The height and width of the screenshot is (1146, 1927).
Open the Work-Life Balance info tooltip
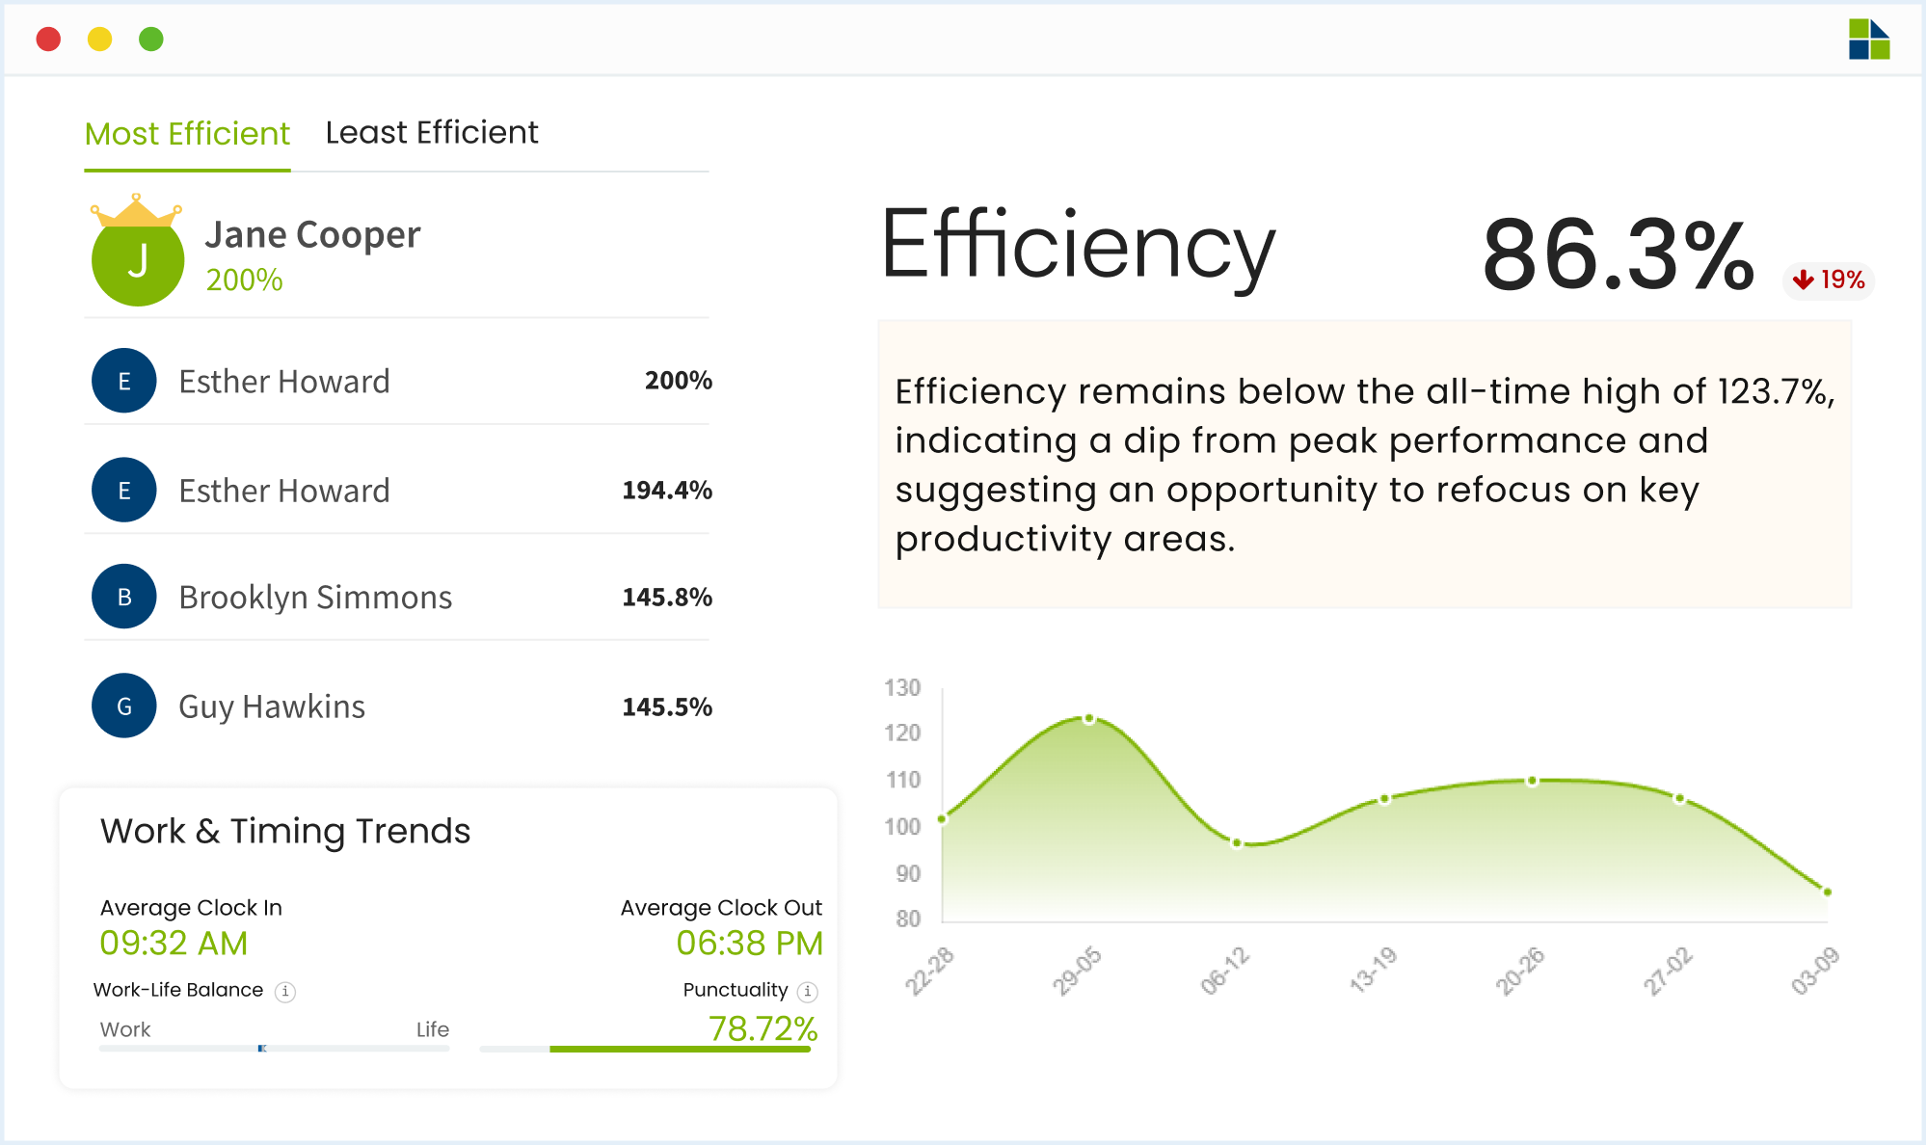285,991
